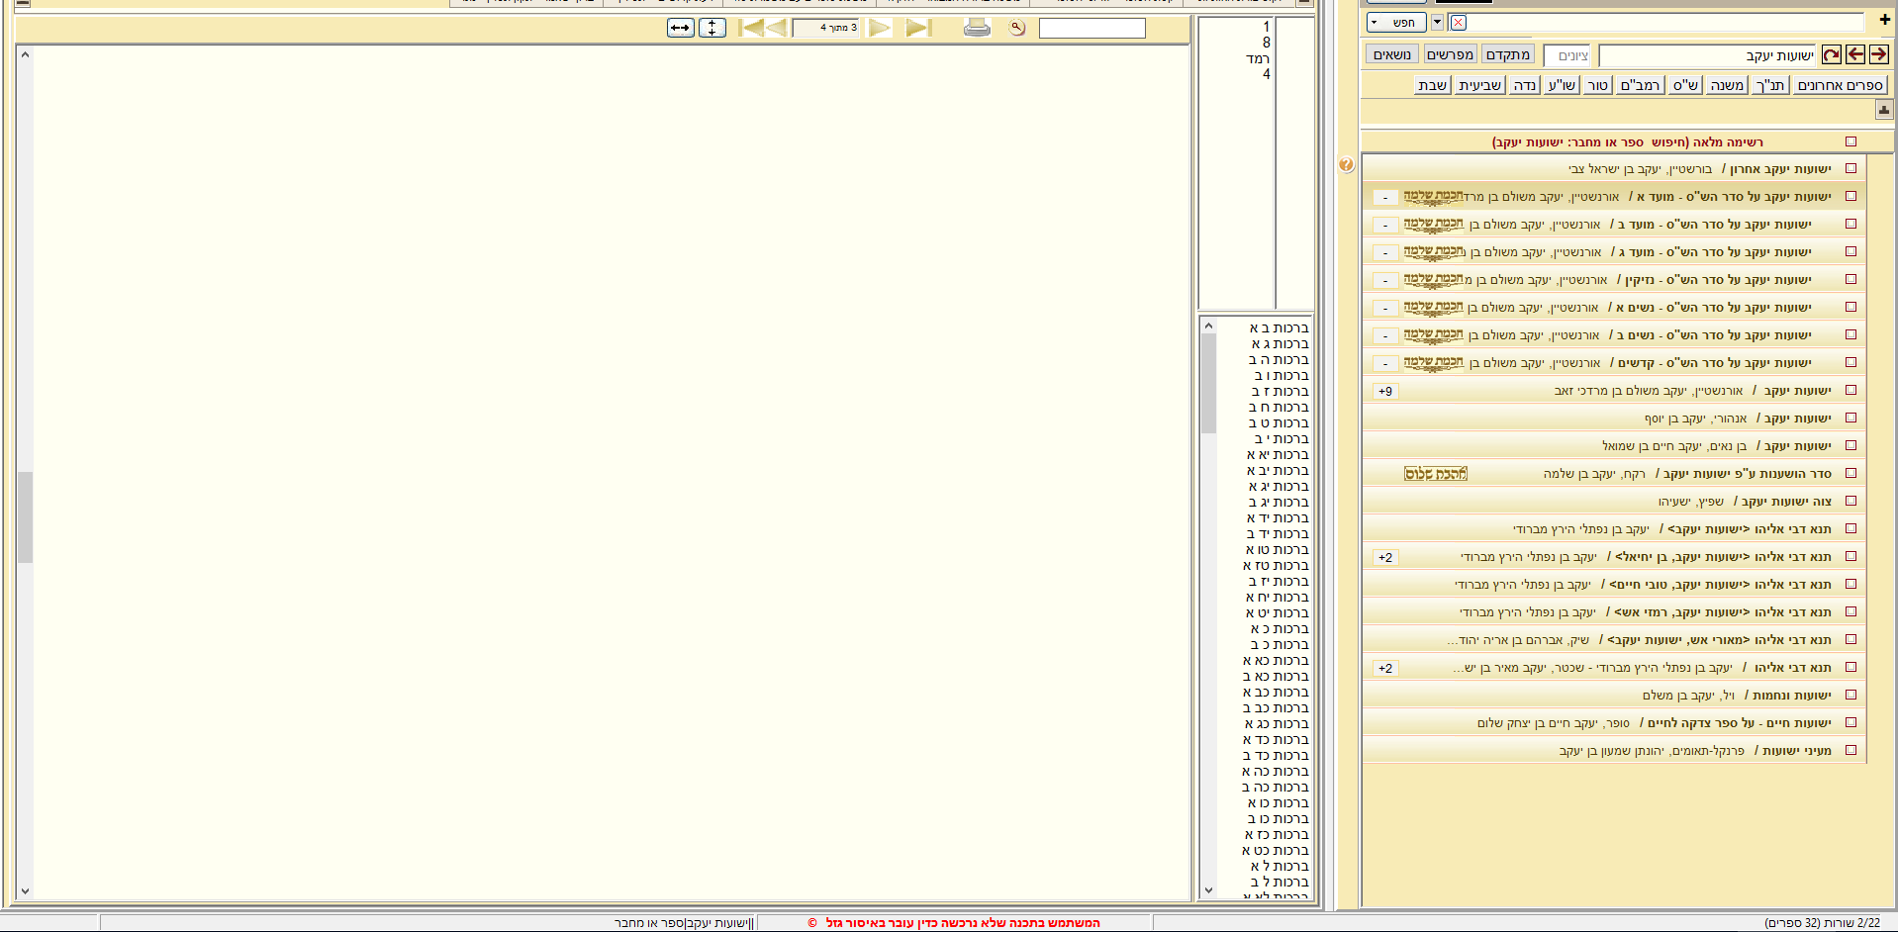Screen dimensions: 1898x932
Task: Check מועד א volume checkbox
Action: click(1851, 197)
